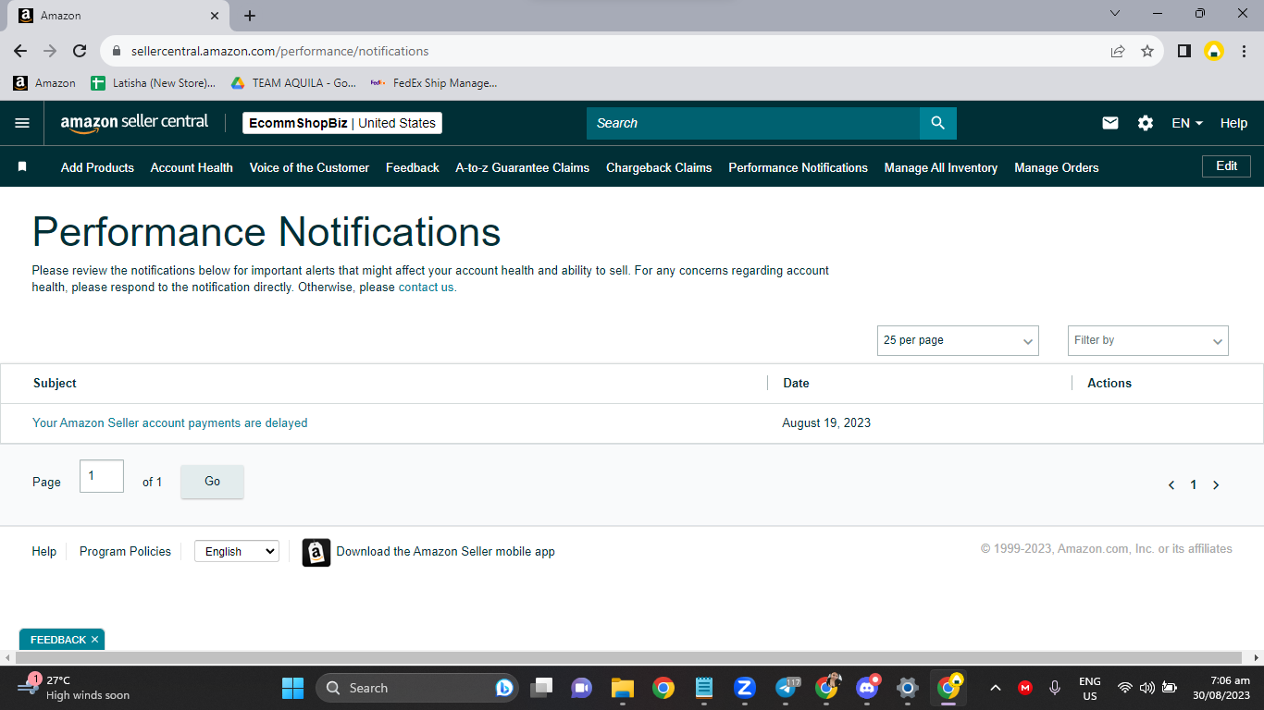Launch Zoom from the taskbar
Viewport: 1264px width, 710px height.
[x=744, y=688]
